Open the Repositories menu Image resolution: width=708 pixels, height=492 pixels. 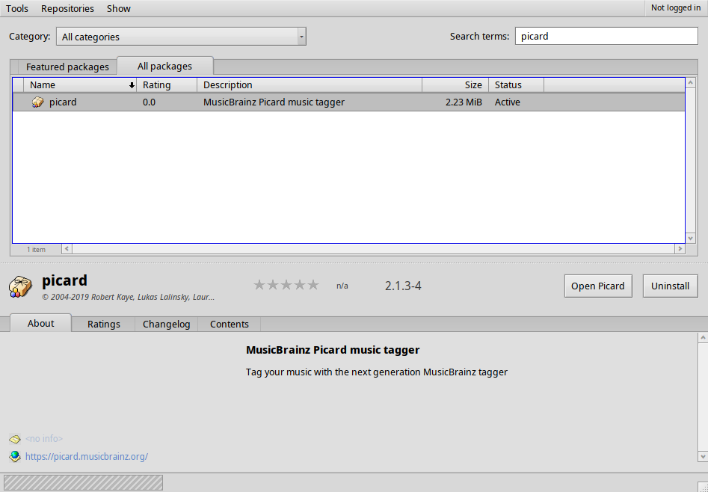coord(67,8)
